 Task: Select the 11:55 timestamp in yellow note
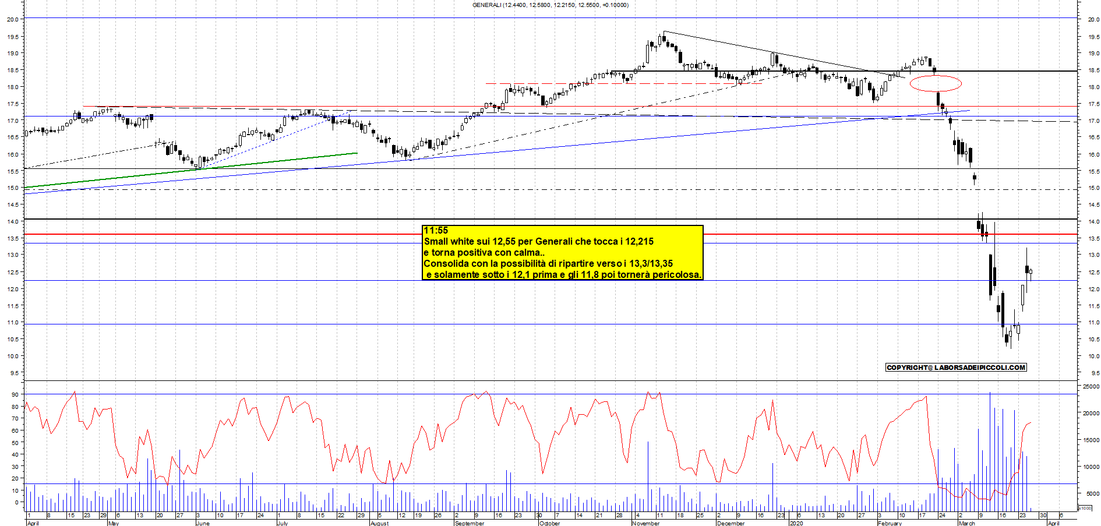click(436, 231)
